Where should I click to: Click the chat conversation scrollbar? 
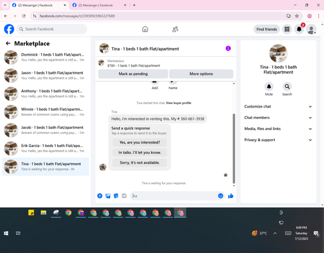pyautogui.click(x=234, y=148)
